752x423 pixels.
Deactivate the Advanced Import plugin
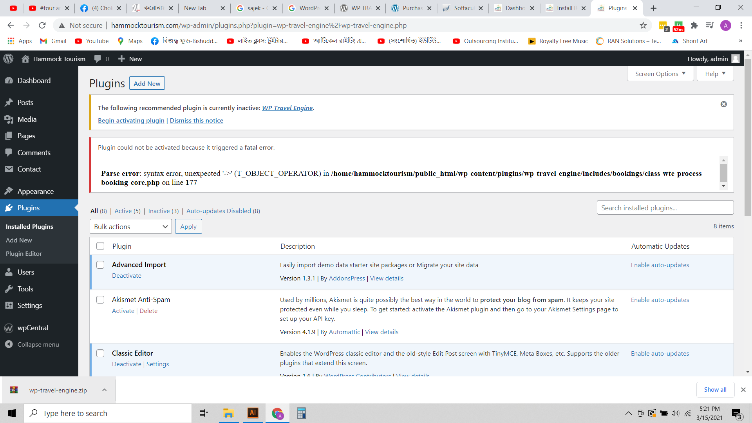pyautogui.click(x=127, y=275)
